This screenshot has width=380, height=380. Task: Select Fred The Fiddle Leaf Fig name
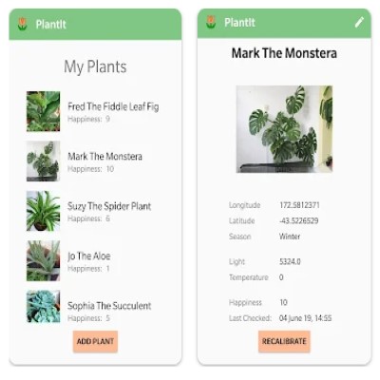(113, 106)
